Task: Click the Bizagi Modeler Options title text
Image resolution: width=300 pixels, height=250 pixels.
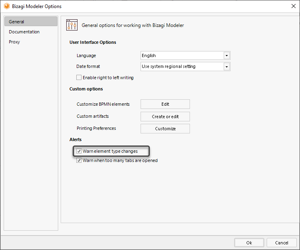Action: [x=37, y=6]
